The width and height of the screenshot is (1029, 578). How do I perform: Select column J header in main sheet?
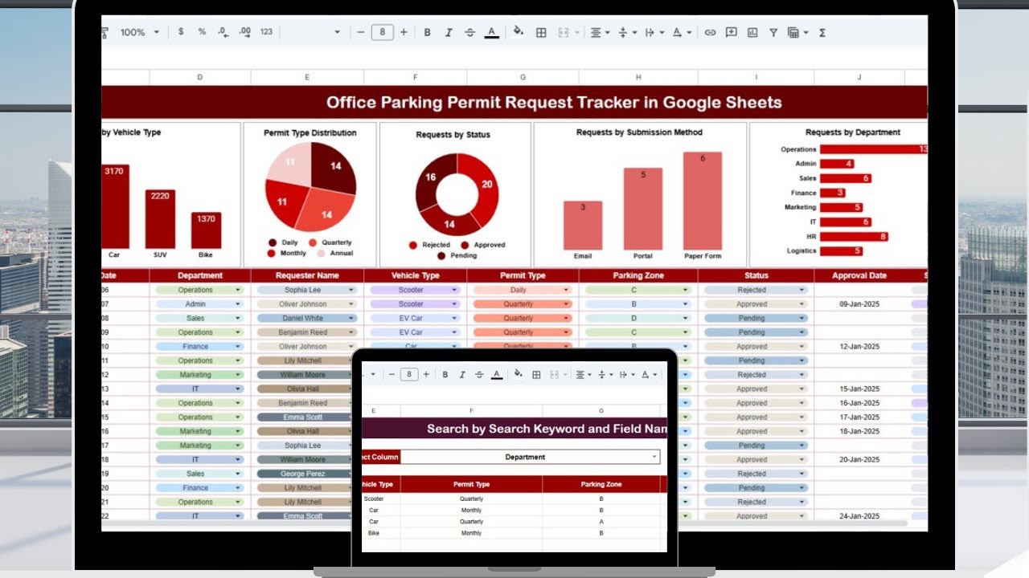(x=859, y=77)
